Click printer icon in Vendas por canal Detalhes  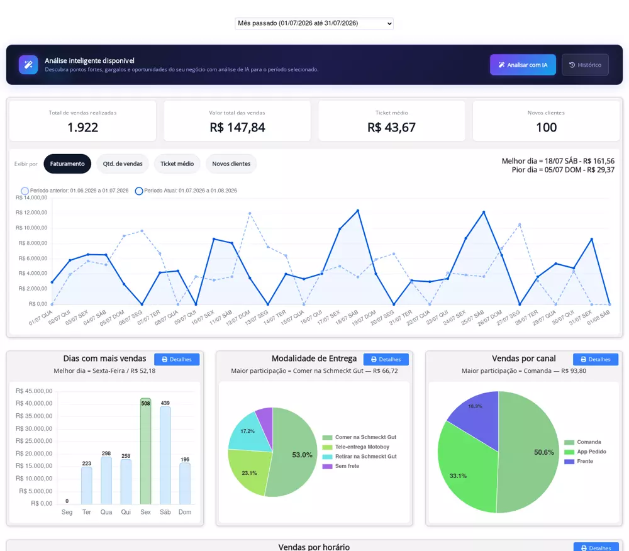584,359
